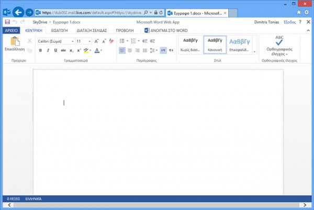The width and height of the screenshot is (314, 210).
Task: Open numbering style dropdown arrow
Action: [139, 41]
